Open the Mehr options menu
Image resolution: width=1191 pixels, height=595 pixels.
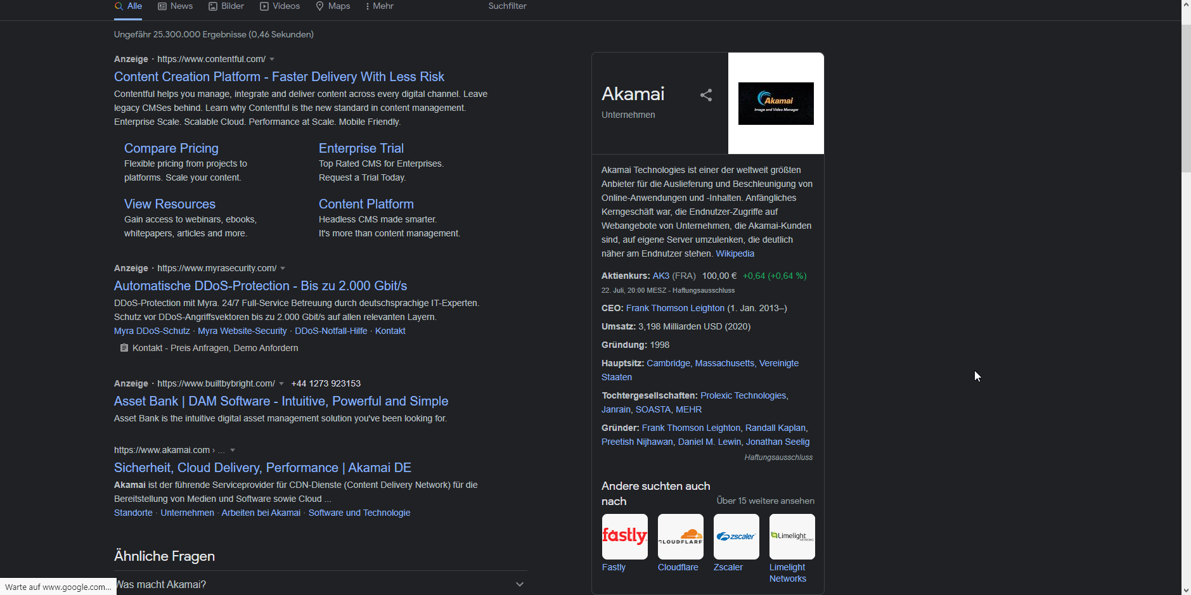coord(379,6)
